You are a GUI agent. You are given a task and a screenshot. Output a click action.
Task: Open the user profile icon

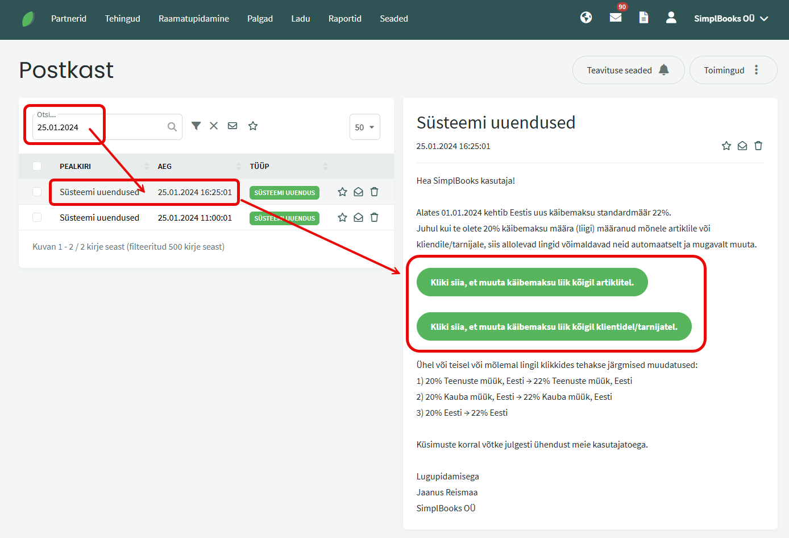[671, 18]
